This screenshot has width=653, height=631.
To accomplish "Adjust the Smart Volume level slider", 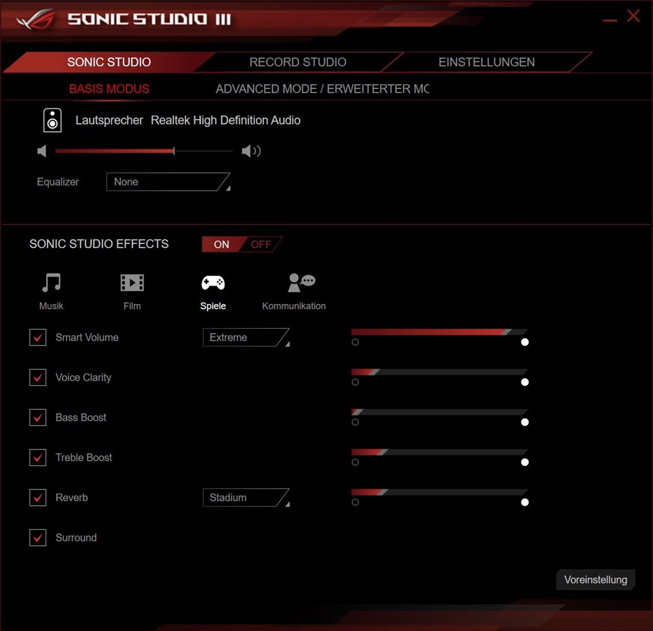I will coord(439,331).
